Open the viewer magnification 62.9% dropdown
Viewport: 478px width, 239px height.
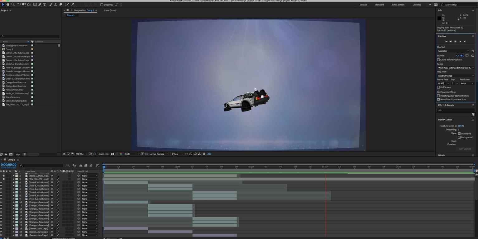81,154
